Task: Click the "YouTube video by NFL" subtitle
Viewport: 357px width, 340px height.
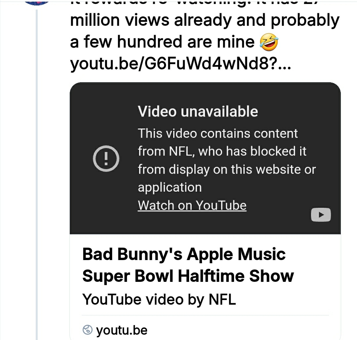Action: [159, 299]
